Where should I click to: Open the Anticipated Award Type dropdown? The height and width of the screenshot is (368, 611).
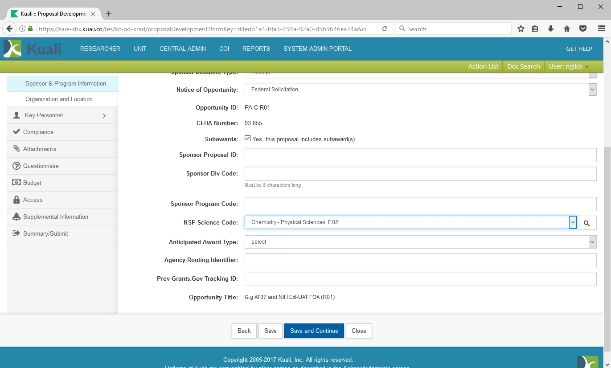[x=420, y=242]
